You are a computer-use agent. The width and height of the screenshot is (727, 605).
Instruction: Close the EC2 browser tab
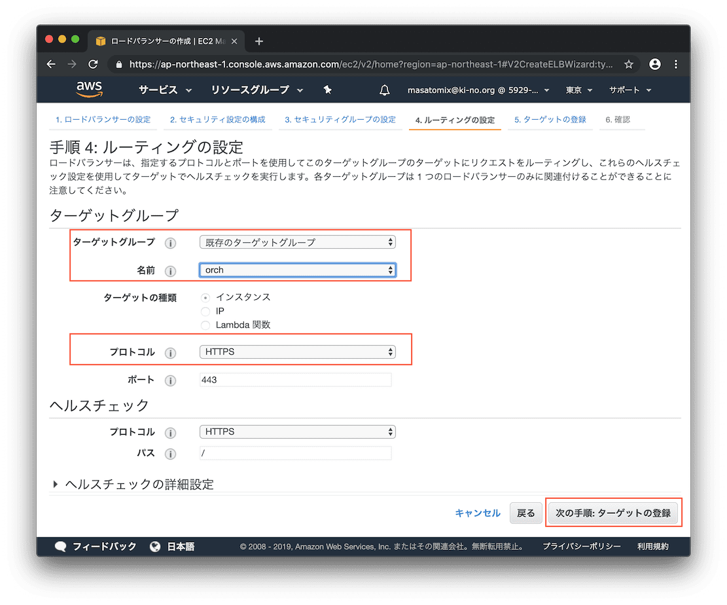point(234,41)
